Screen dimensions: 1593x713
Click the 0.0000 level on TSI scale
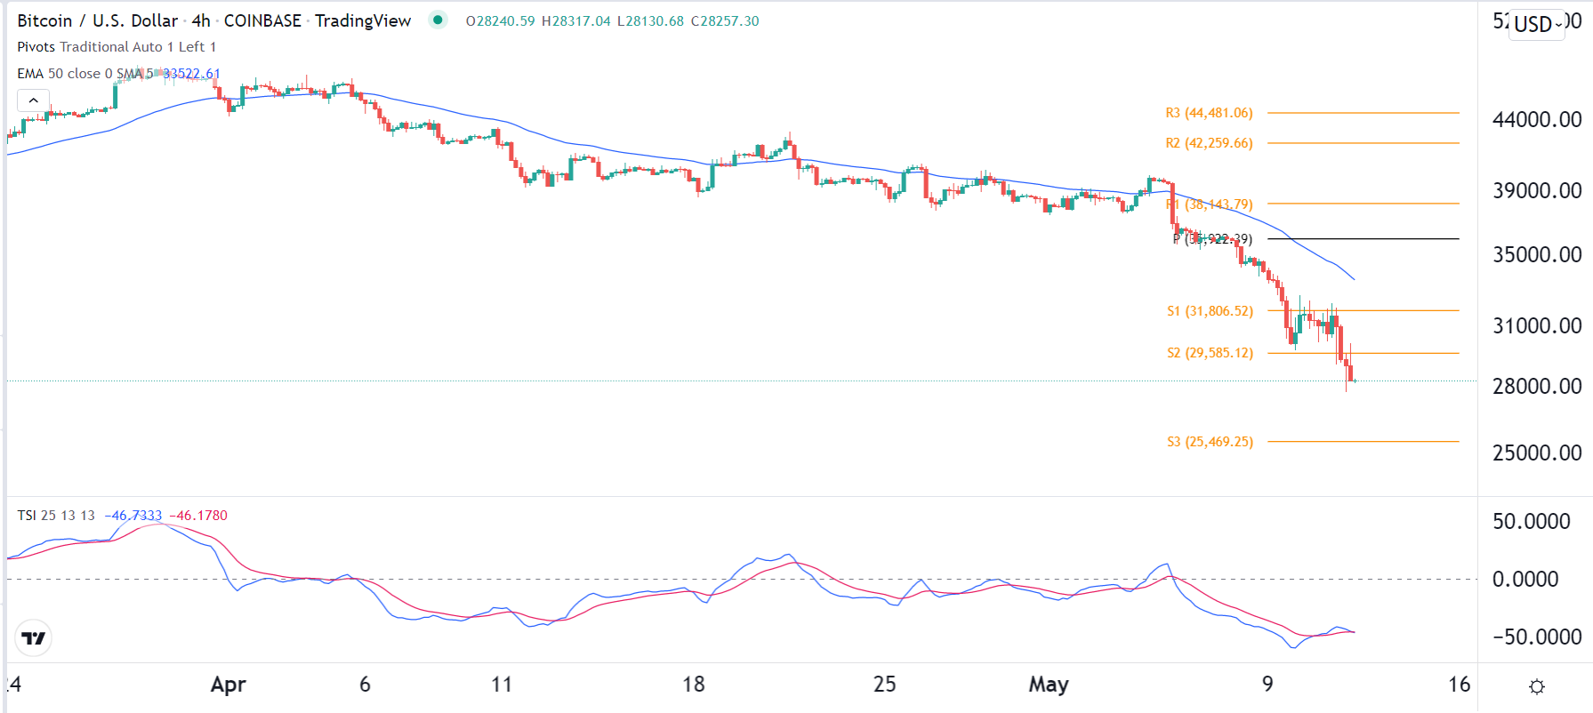[1525, 580]
